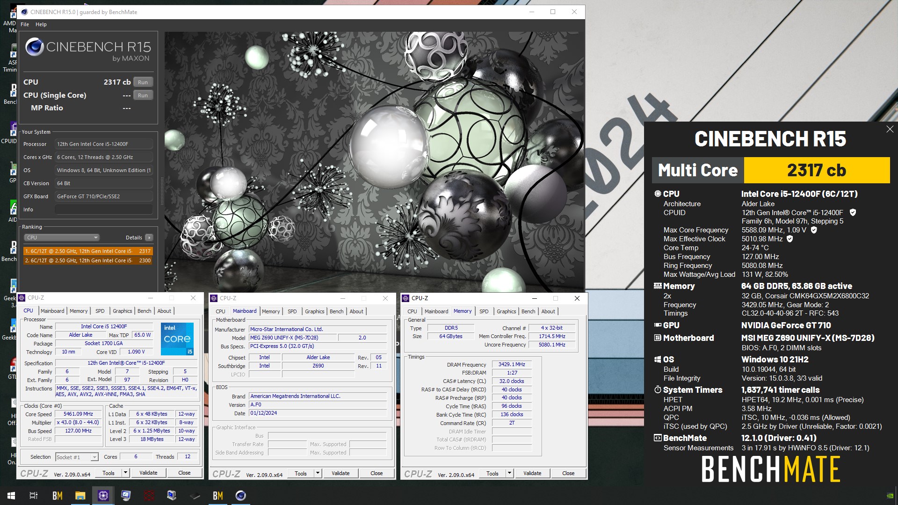Open the Help menu in Cinebench
The height and width of the screenshot is (505, 898).
[41, 24]
